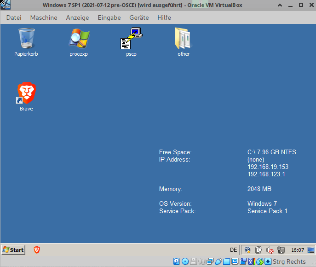The height and width of the screenshot is (267, 316).
Task: Open the Datei menu
Action: pos(14,17)
